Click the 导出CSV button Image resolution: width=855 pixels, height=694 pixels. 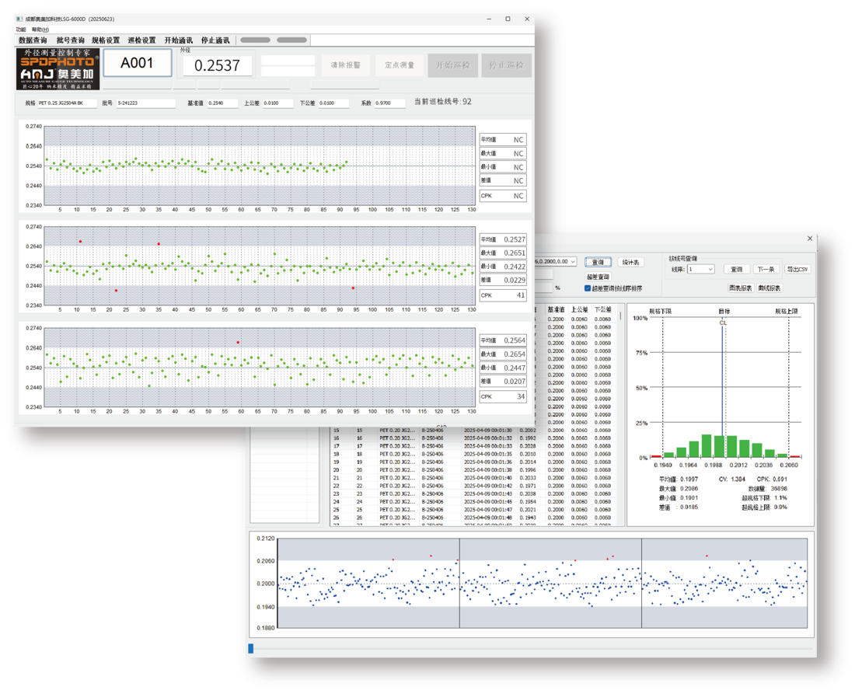coord(797,270)
